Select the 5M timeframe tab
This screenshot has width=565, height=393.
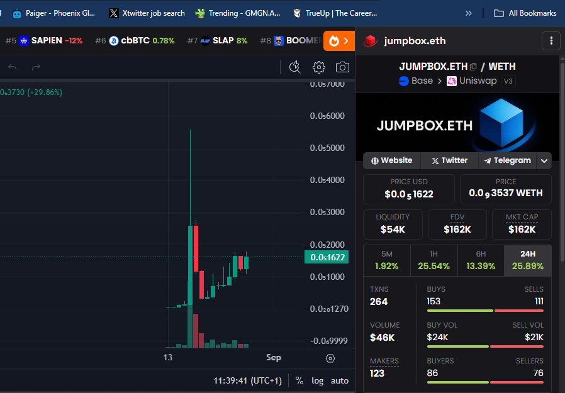pyautogui.click(x=387, y=260)
